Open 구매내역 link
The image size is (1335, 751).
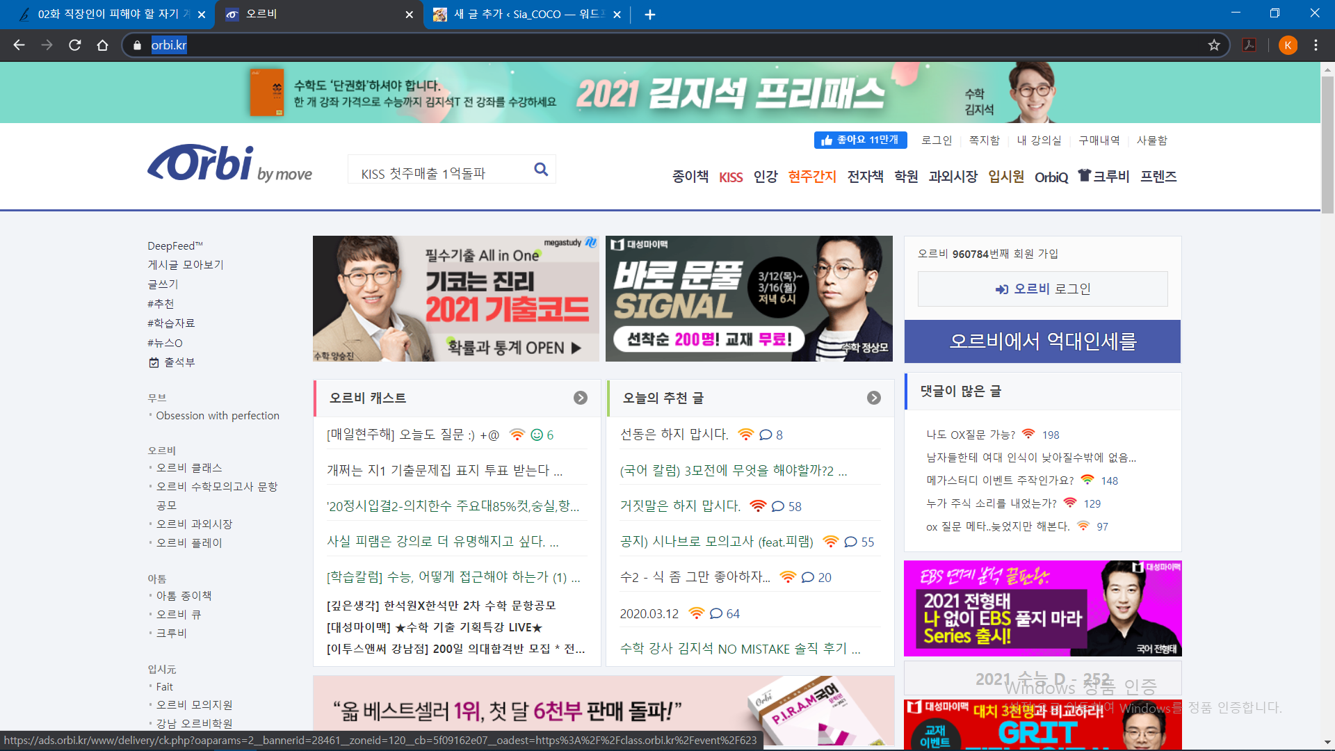click(1099, 140)
